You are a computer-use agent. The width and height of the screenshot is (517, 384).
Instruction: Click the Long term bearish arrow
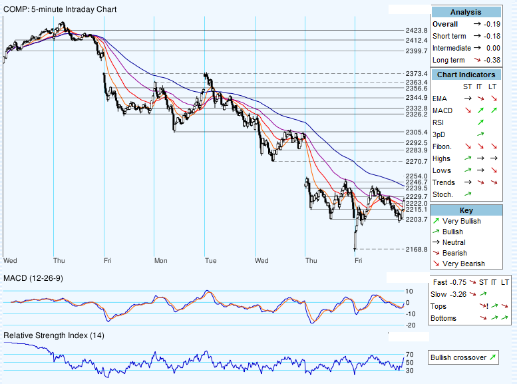coord(477,60)
